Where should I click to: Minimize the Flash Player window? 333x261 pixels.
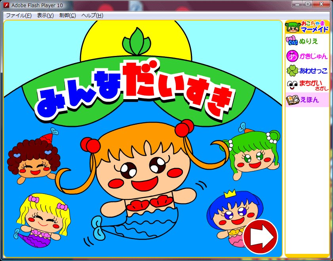297,4
